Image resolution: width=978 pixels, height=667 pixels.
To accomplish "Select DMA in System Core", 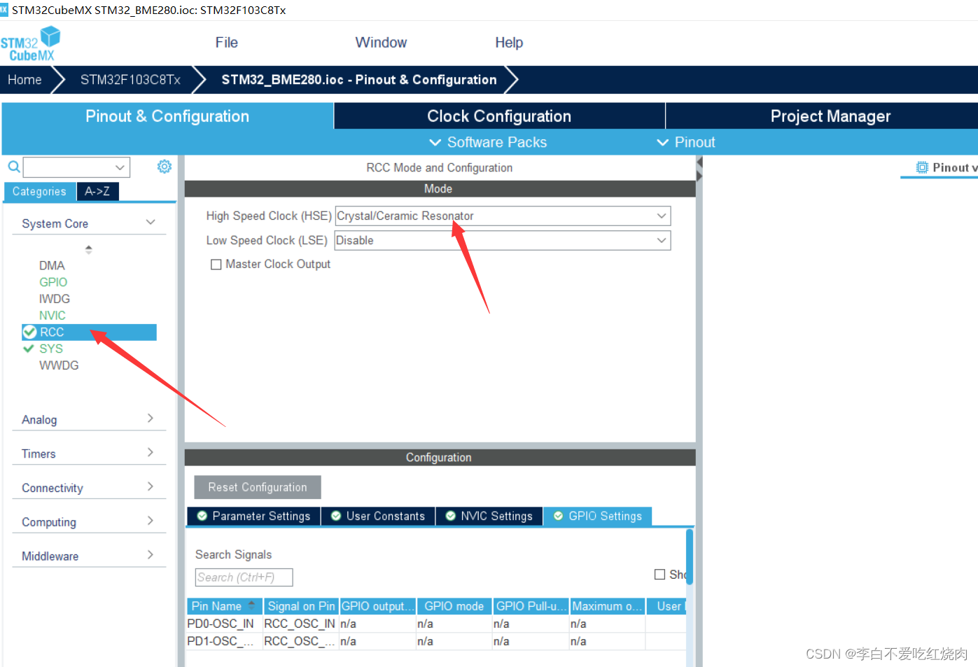I will coord(52,265).
